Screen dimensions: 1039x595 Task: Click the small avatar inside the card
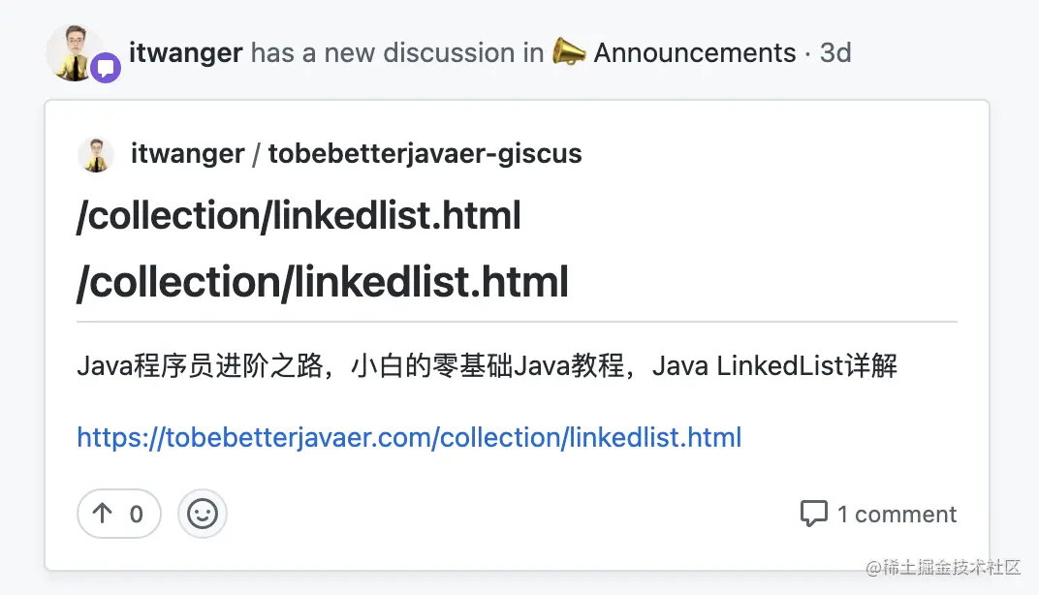tap(96, 154)
